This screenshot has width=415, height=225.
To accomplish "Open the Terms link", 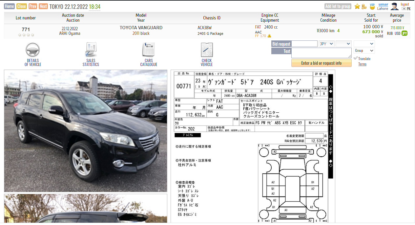I will coord(362,64).
